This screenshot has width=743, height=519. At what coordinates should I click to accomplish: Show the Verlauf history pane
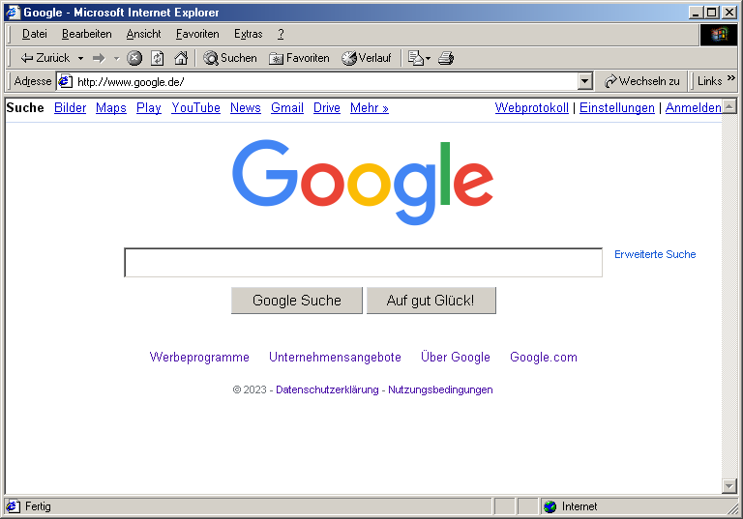(x=367, y=58)
